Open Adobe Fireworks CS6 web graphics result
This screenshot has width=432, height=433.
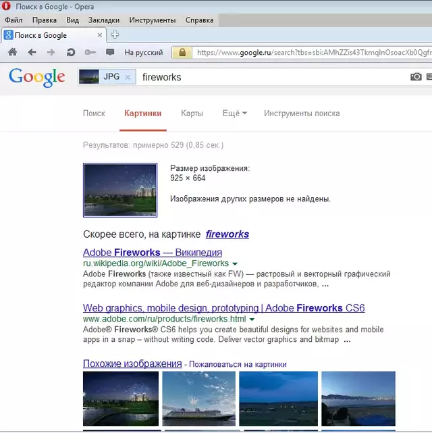[x=223, y=308]
